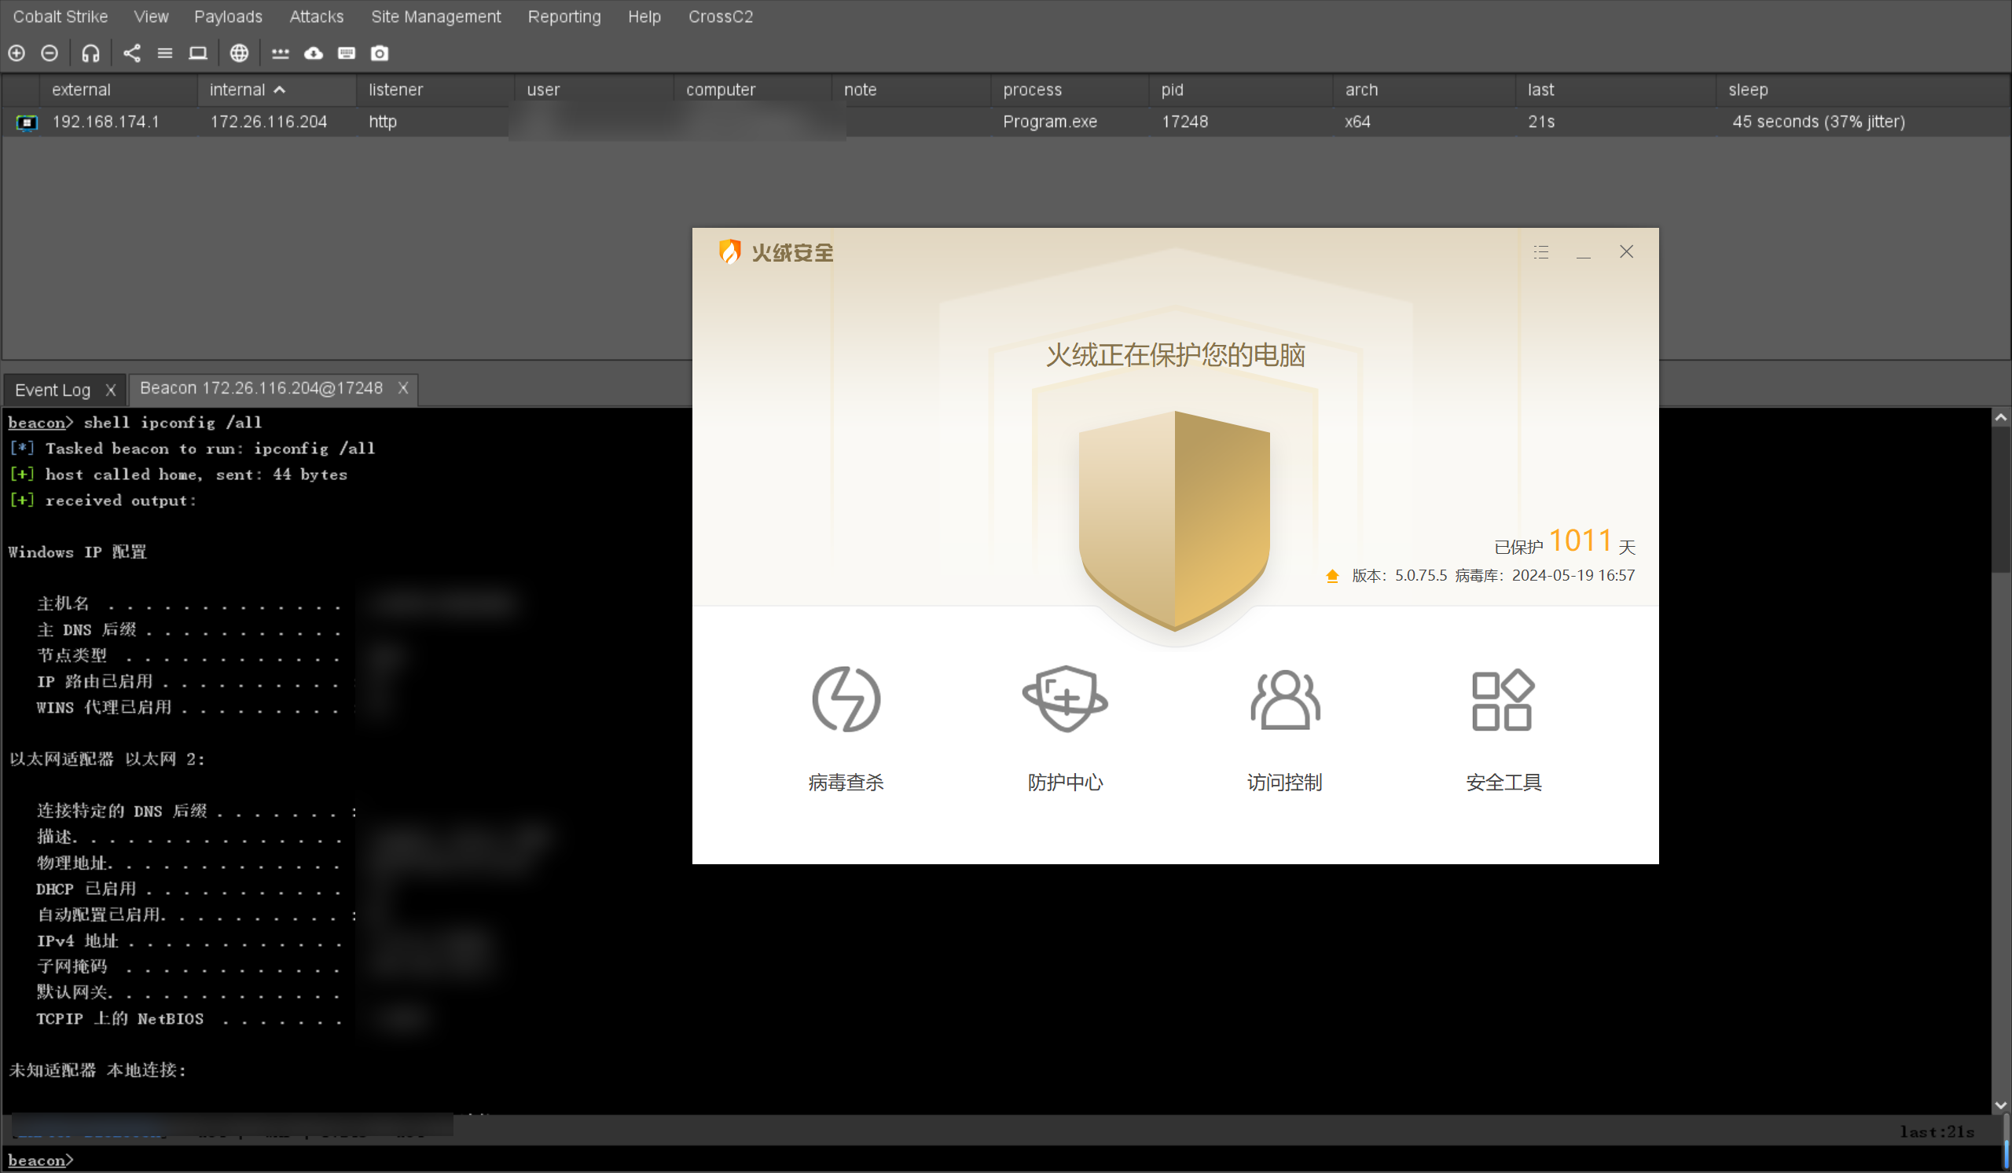
Task: Open listeners via the headphones icon
Action: click(x=90, y=53)
